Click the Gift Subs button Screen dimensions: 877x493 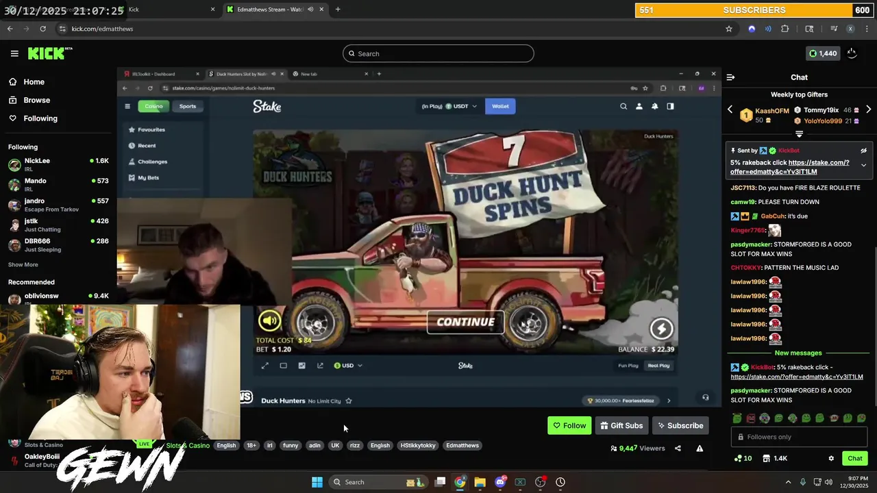tap(621, 426)
